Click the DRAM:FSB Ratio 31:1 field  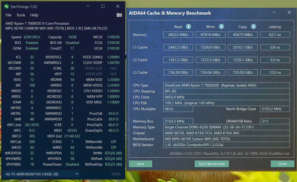(275, 121)
